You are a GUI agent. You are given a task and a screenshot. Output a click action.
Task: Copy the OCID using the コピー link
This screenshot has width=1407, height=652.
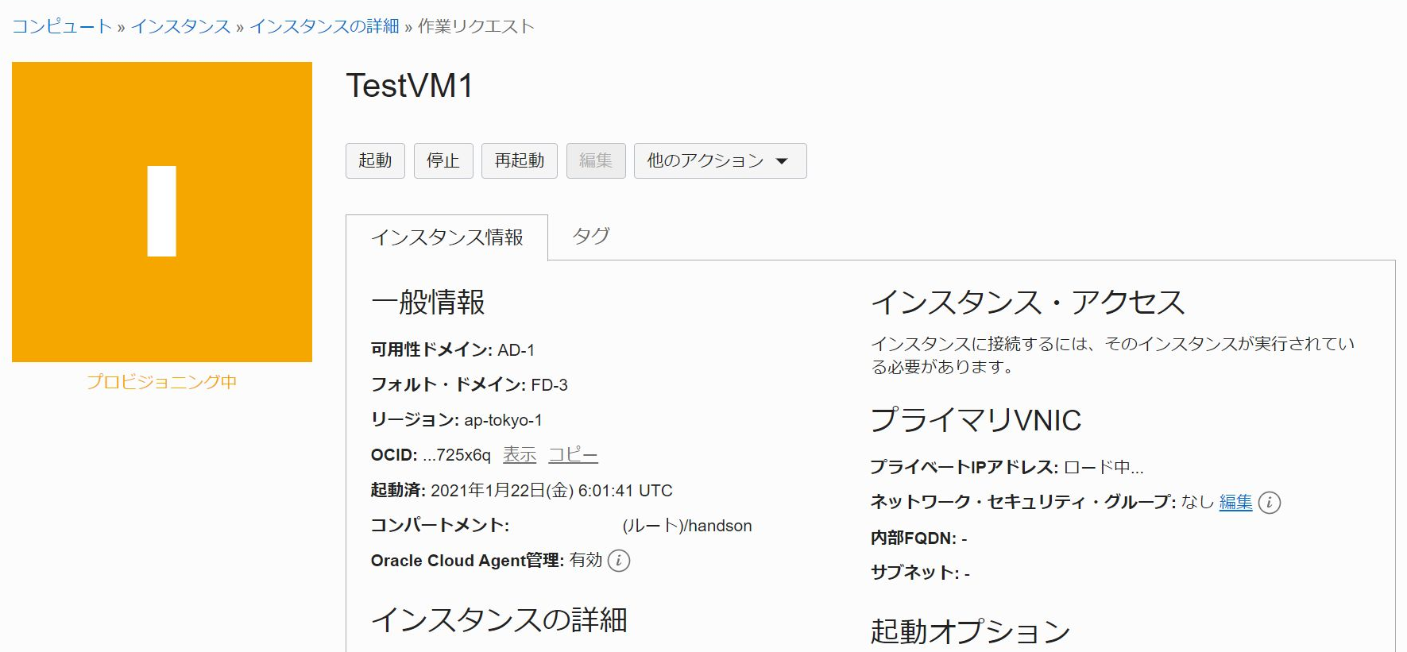tap(573, 455)
